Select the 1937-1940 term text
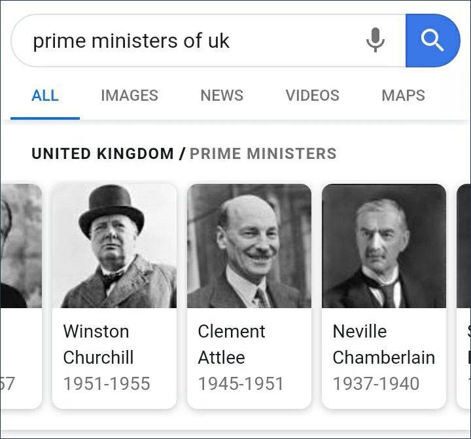The width and height of the screenshot is (471, 439). point(376,383)
